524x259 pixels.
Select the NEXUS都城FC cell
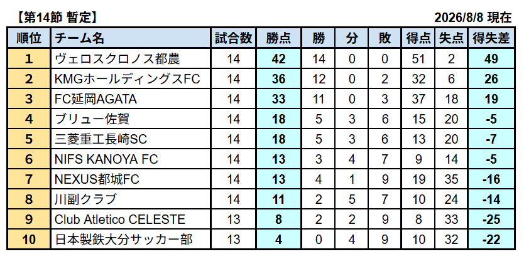pos(130,179)
